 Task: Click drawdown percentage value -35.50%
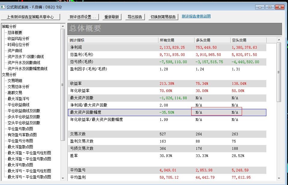[x=167, y=112]
